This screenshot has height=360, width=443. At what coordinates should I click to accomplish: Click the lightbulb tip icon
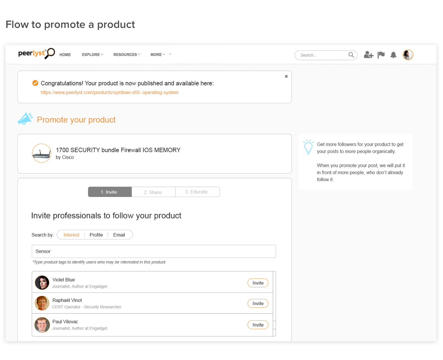click(x=308, y=147)
